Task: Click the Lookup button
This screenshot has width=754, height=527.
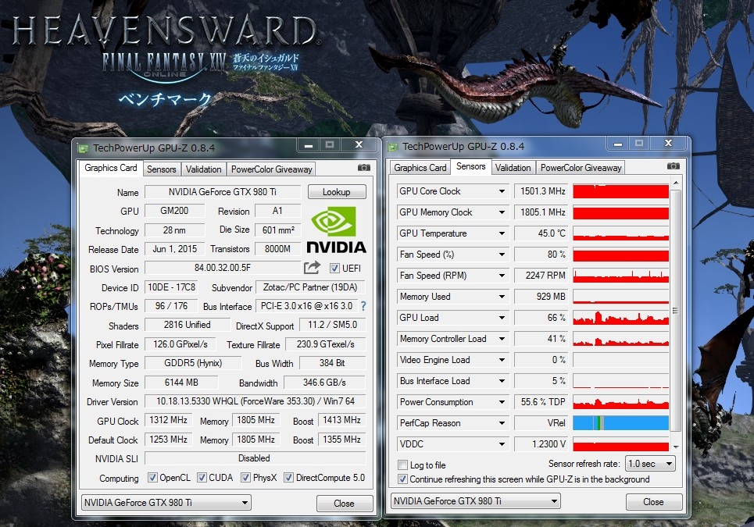Action: [x=337, y=192]
